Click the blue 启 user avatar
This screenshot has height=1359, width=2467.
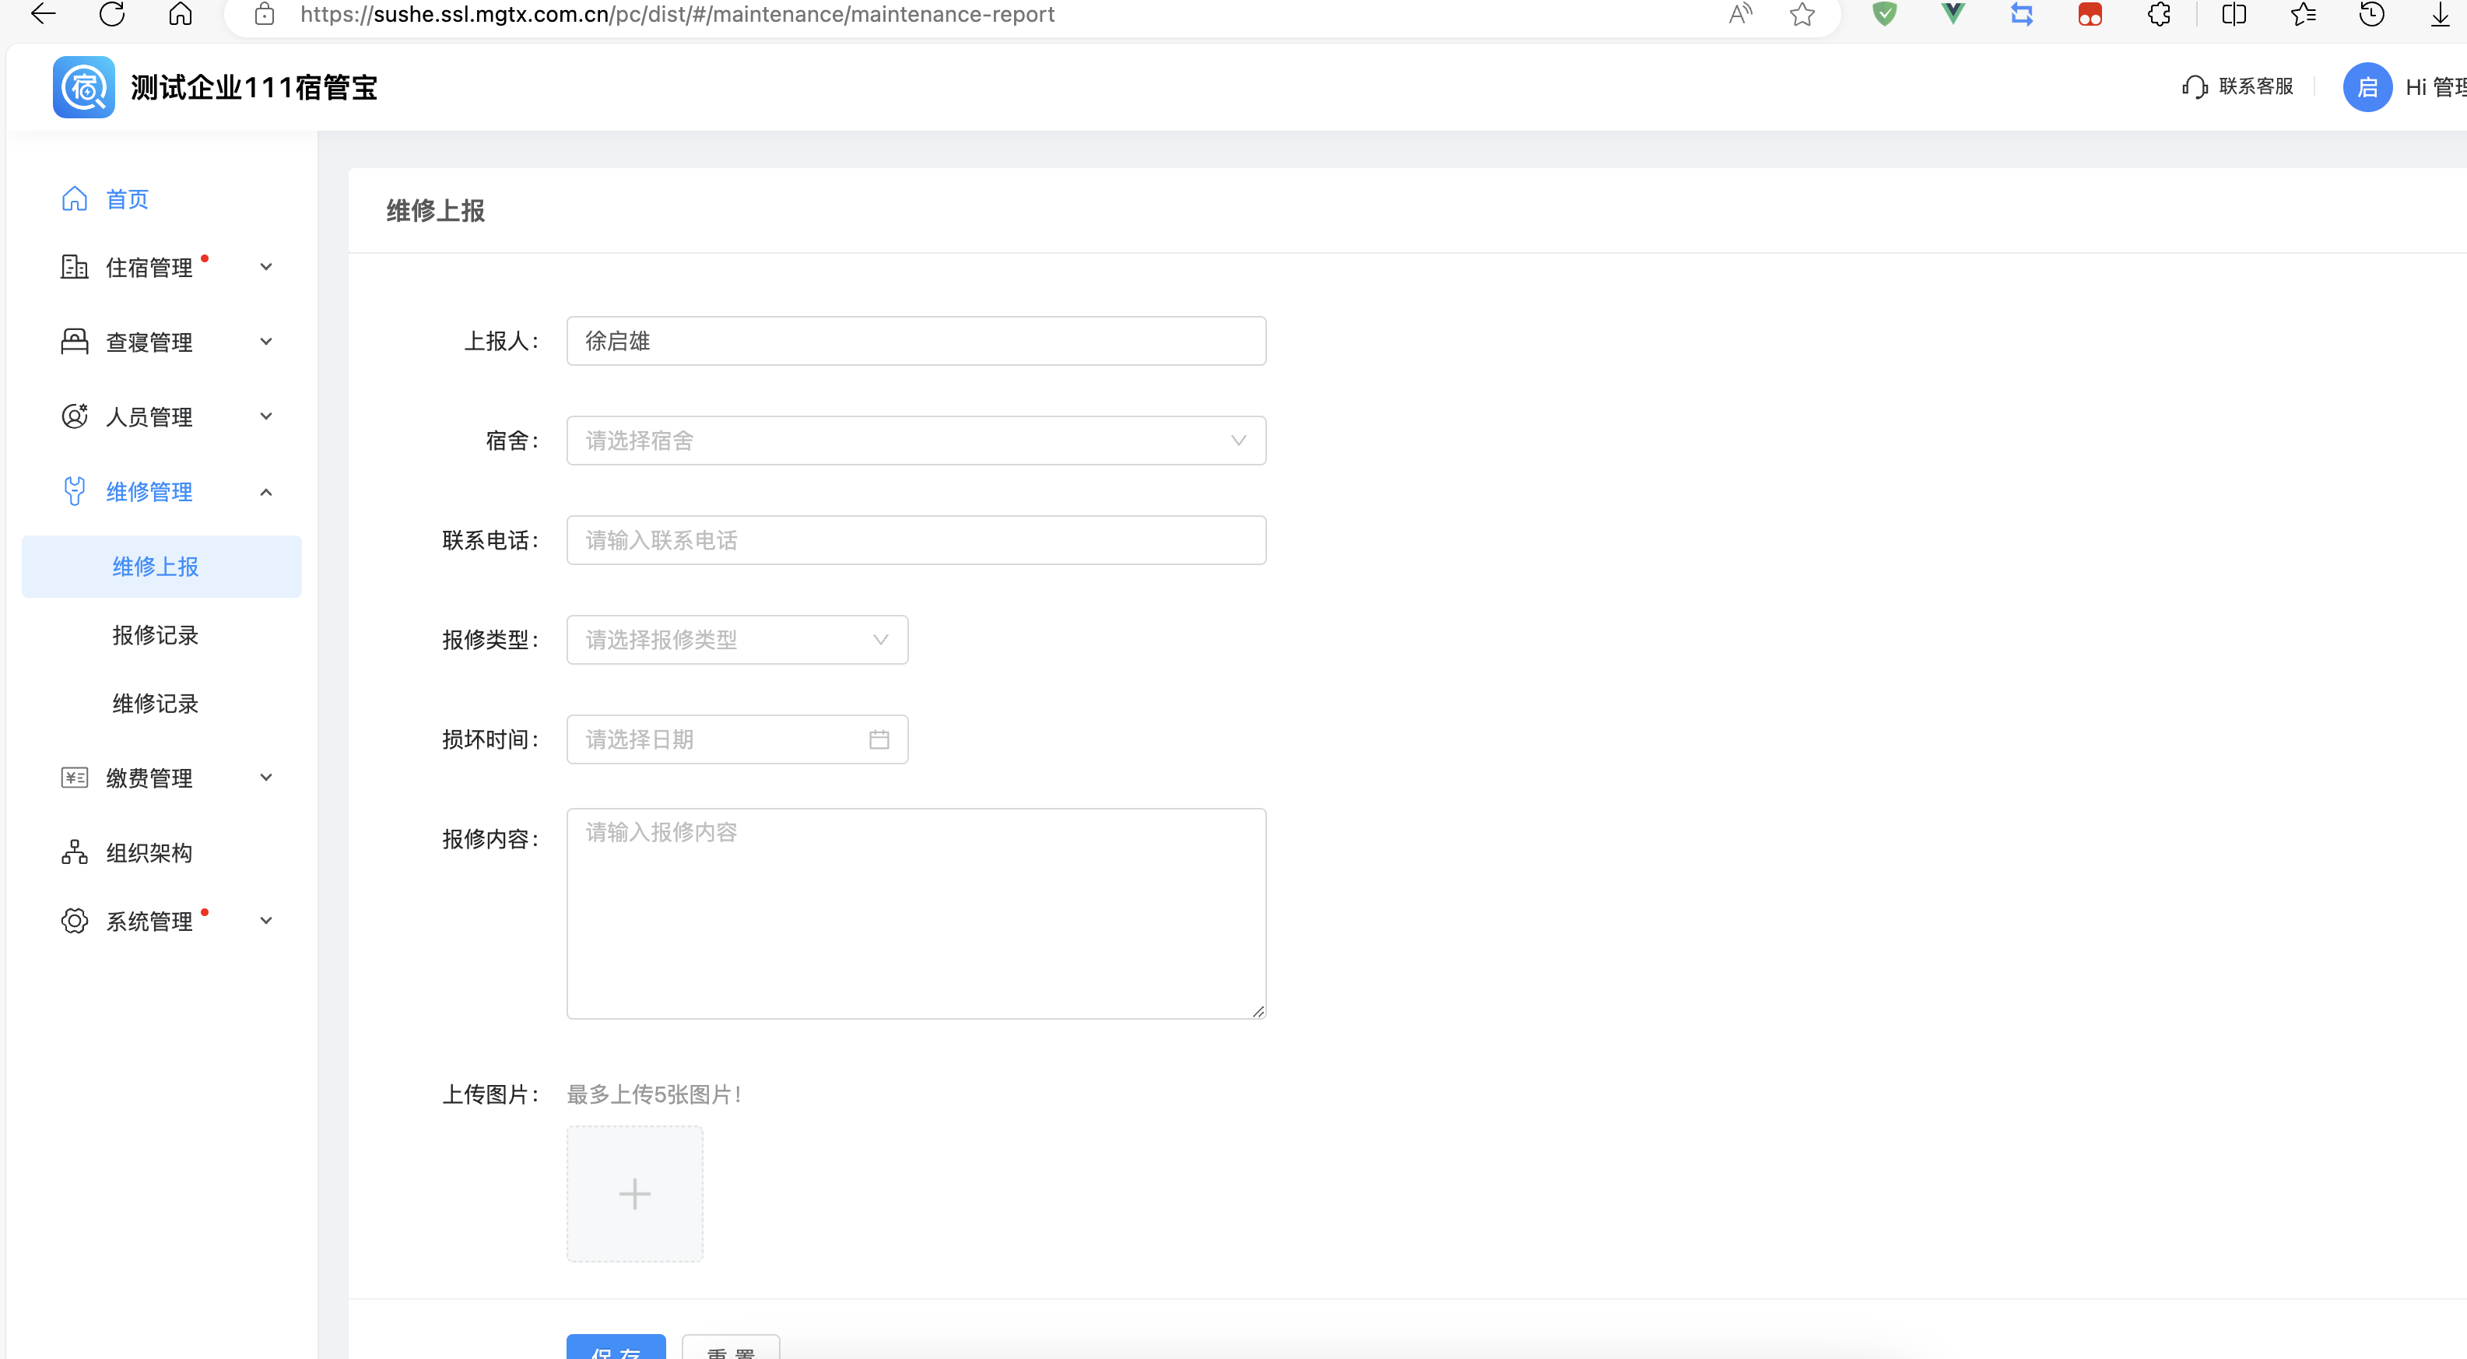point(2367,87)
